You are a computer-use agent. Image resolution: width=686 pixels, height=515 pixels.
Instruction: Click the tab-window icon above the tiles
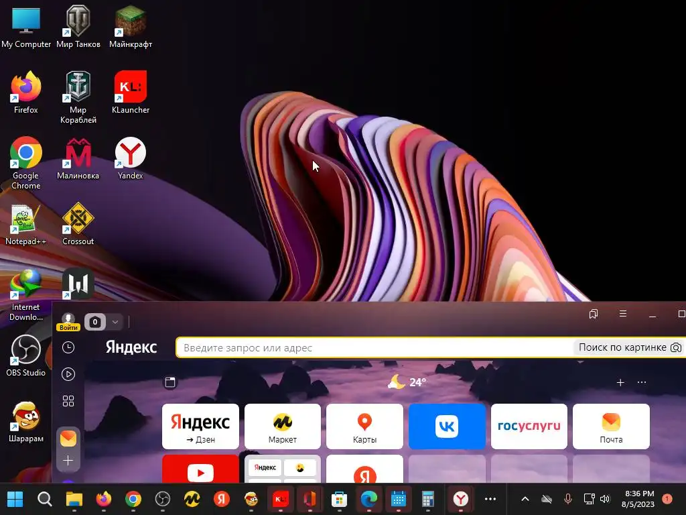tap(170, 382)
